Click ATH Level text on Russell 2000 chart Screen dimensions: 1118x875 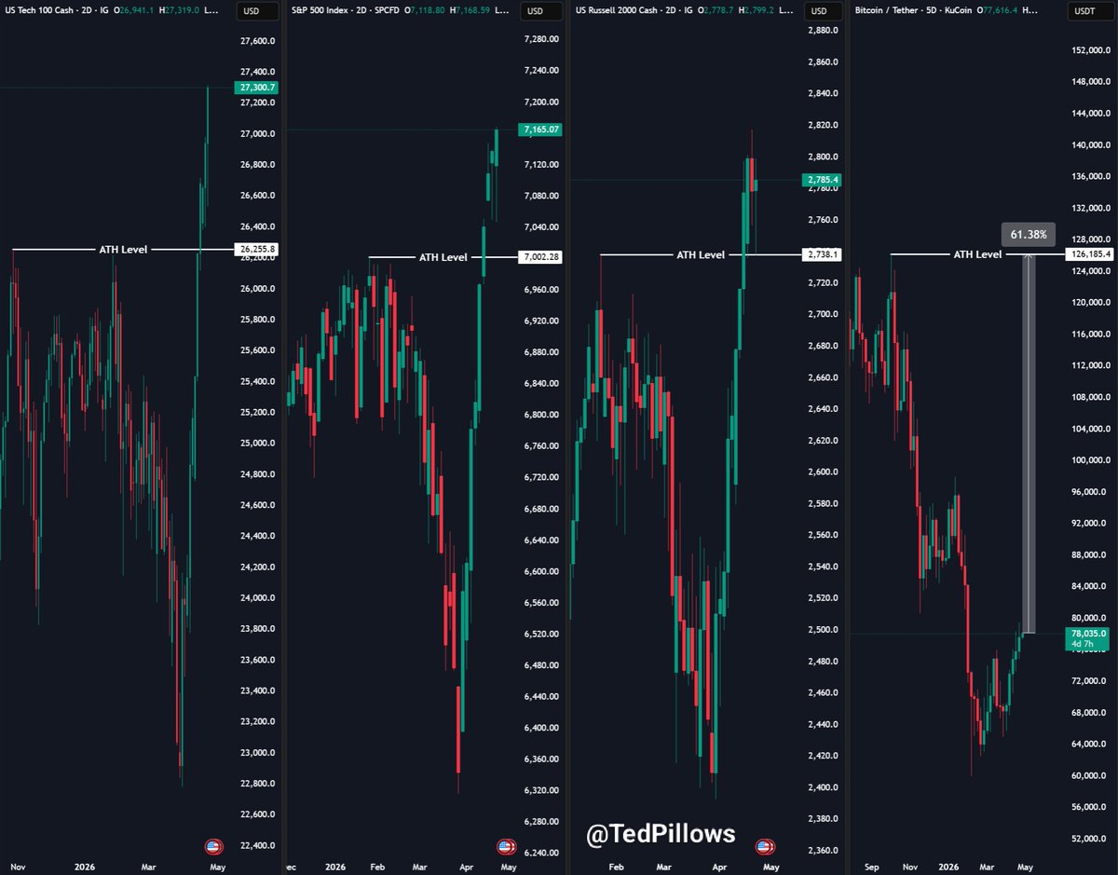tap(700, 254)
